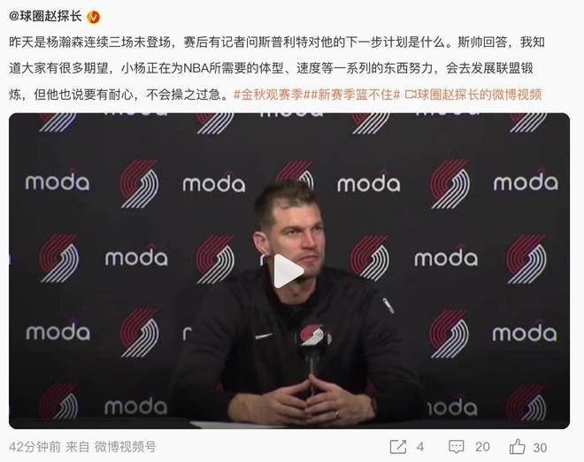Play the Weibo video
The height and width of the screenshot is (462, 584).
[x=288, y=271]
